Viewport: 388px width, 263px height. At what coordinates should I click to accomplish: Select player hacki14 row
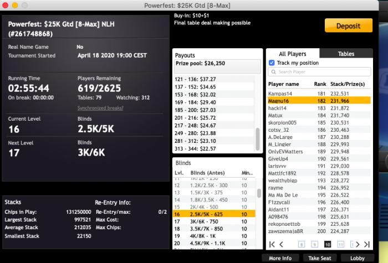[319, 108]
